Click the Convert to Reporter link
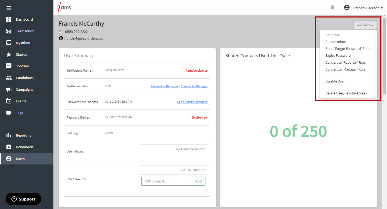This screenshot has height=209, width=387. [165, 86]
